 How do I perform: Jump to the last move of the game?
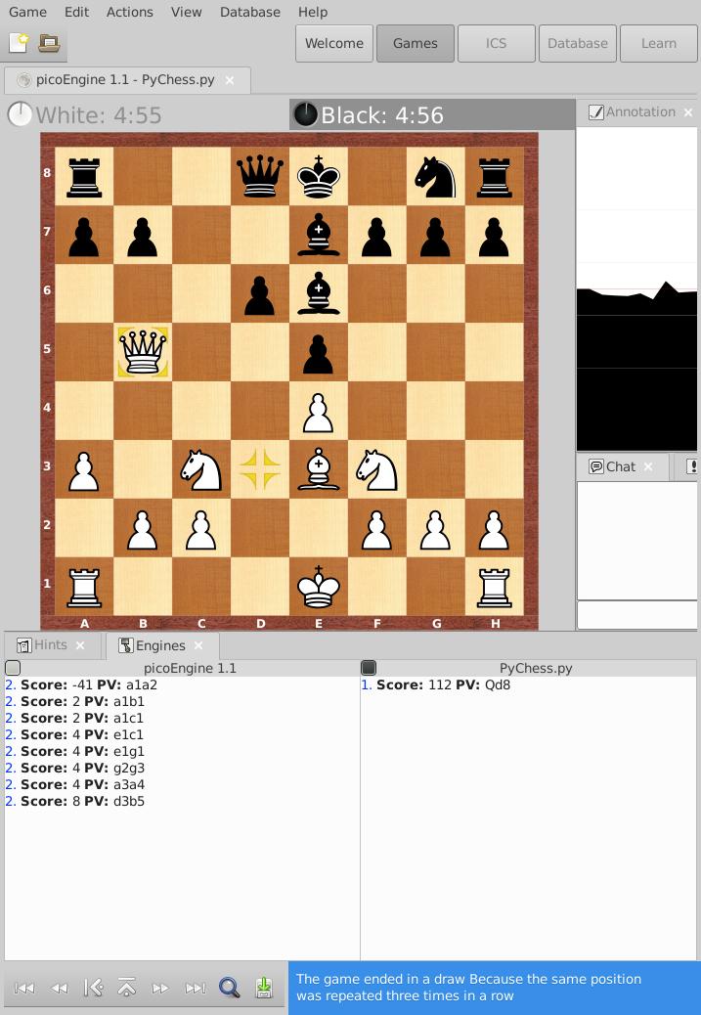pos(195,988)
